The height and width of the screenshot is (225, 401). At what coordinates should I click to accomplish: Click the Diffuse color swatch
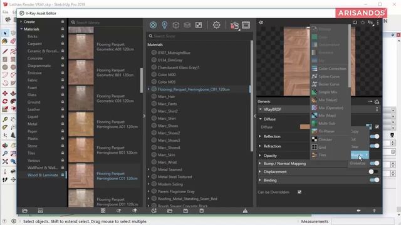tap(305, 127)
